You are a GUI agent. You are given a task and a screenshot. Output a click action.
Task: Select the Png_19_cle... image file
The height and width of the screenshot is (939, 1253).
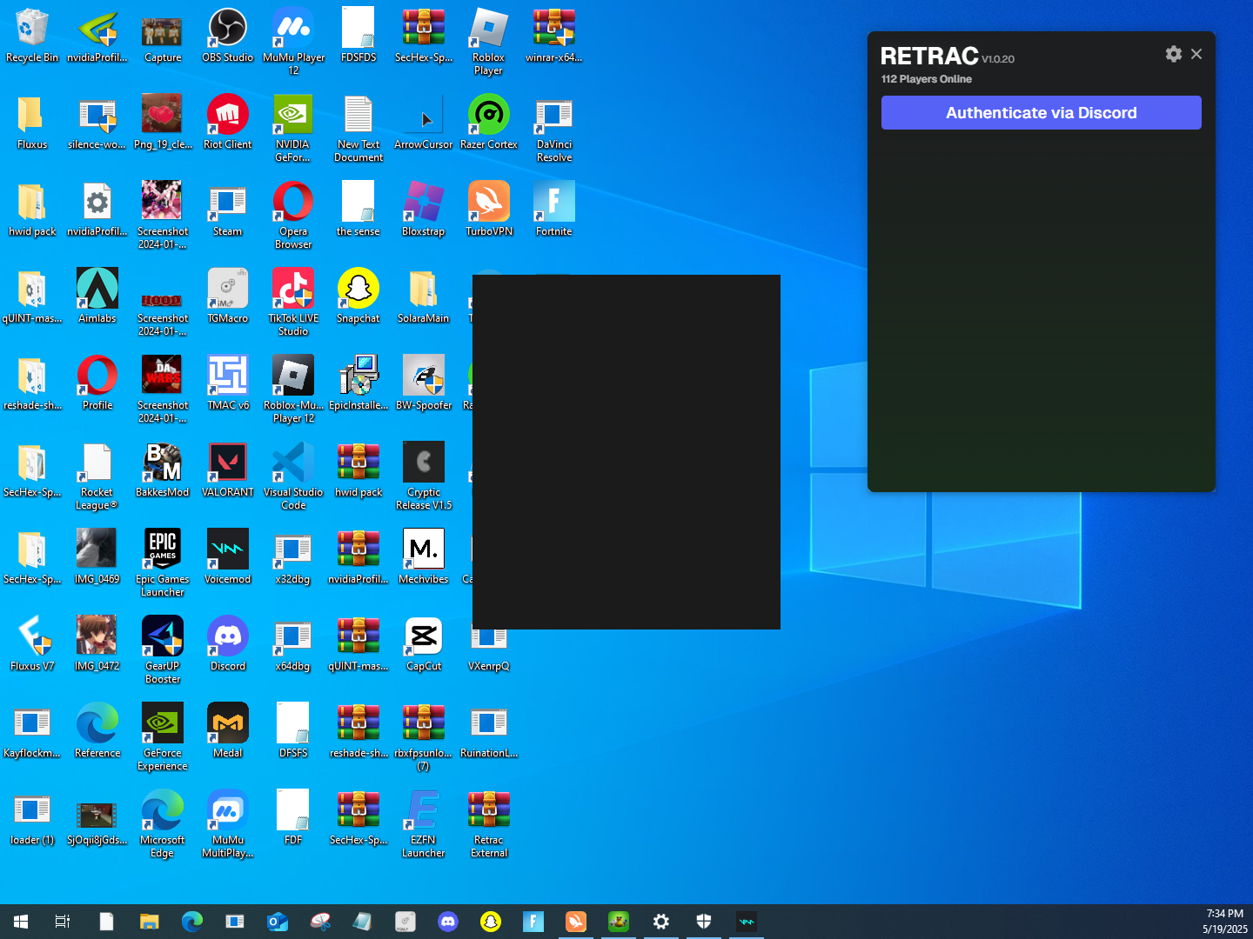tap(163, 123)
